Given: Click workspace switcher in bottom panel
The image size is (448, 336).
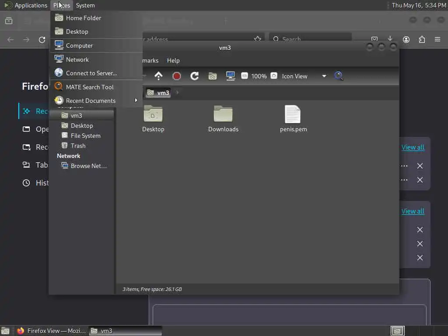Looking at the screenshot, I should click(x=397, y=331).
